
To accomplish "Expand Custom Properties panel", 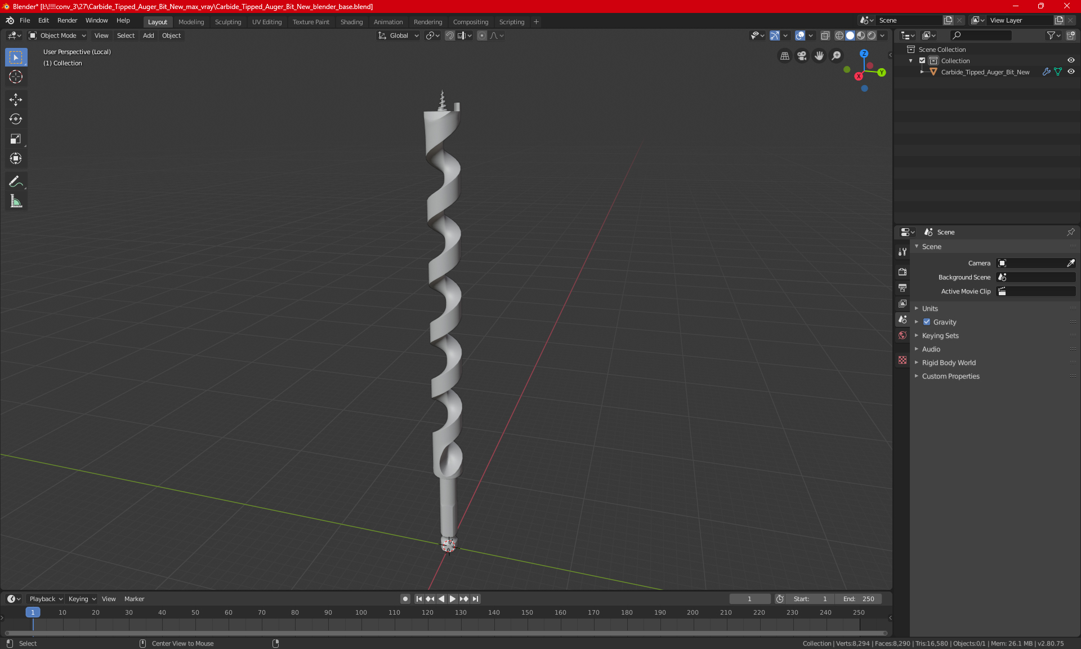I will point(950,376).
